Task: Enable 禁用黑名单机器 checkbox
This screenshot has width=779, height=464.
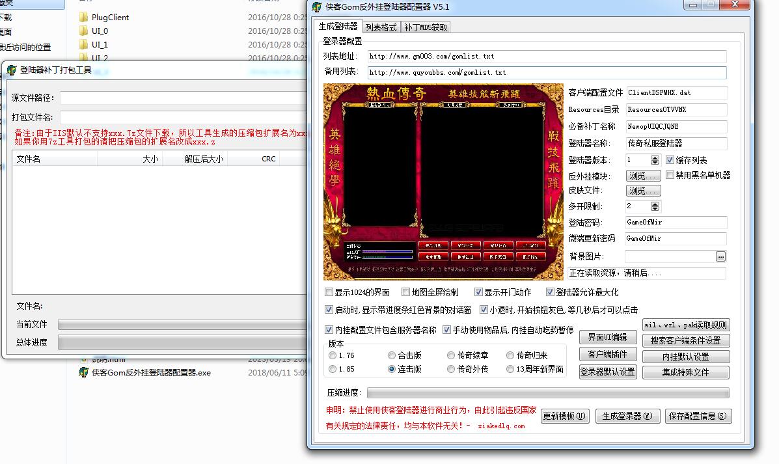Action: point(670,175)
